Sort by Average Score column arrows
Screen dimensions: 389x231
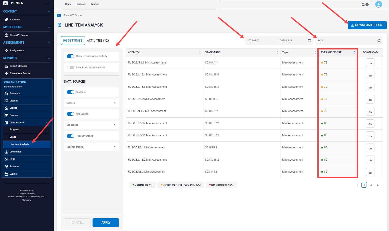click(354, 53)
